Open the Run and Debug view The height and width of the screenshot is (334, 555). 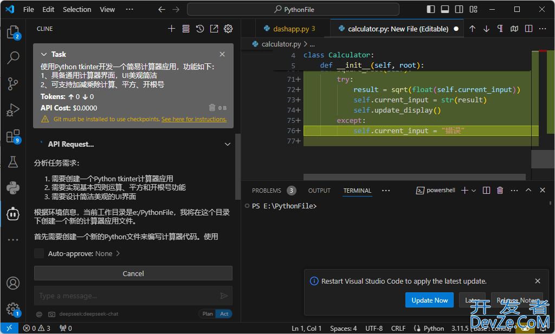(13, 110)
